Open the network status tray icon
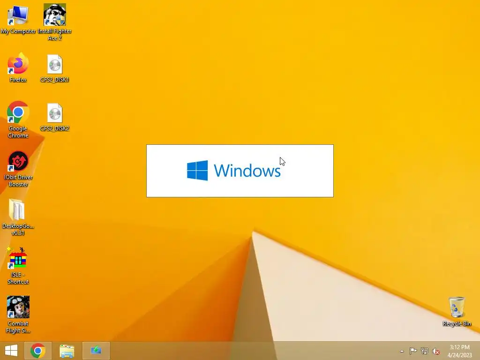 point(425,351)
